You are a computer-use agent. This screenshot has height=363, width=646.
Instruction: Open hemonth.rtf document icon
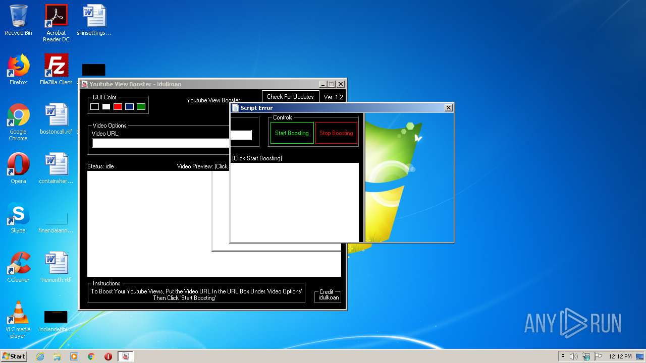56,267
